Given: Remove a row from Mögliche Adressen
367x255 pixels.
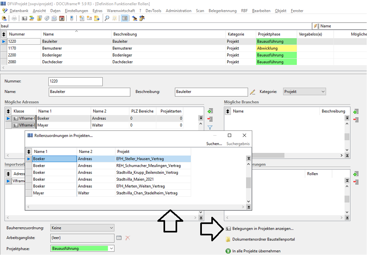Looking at the screenshot, I should (210, 119).
